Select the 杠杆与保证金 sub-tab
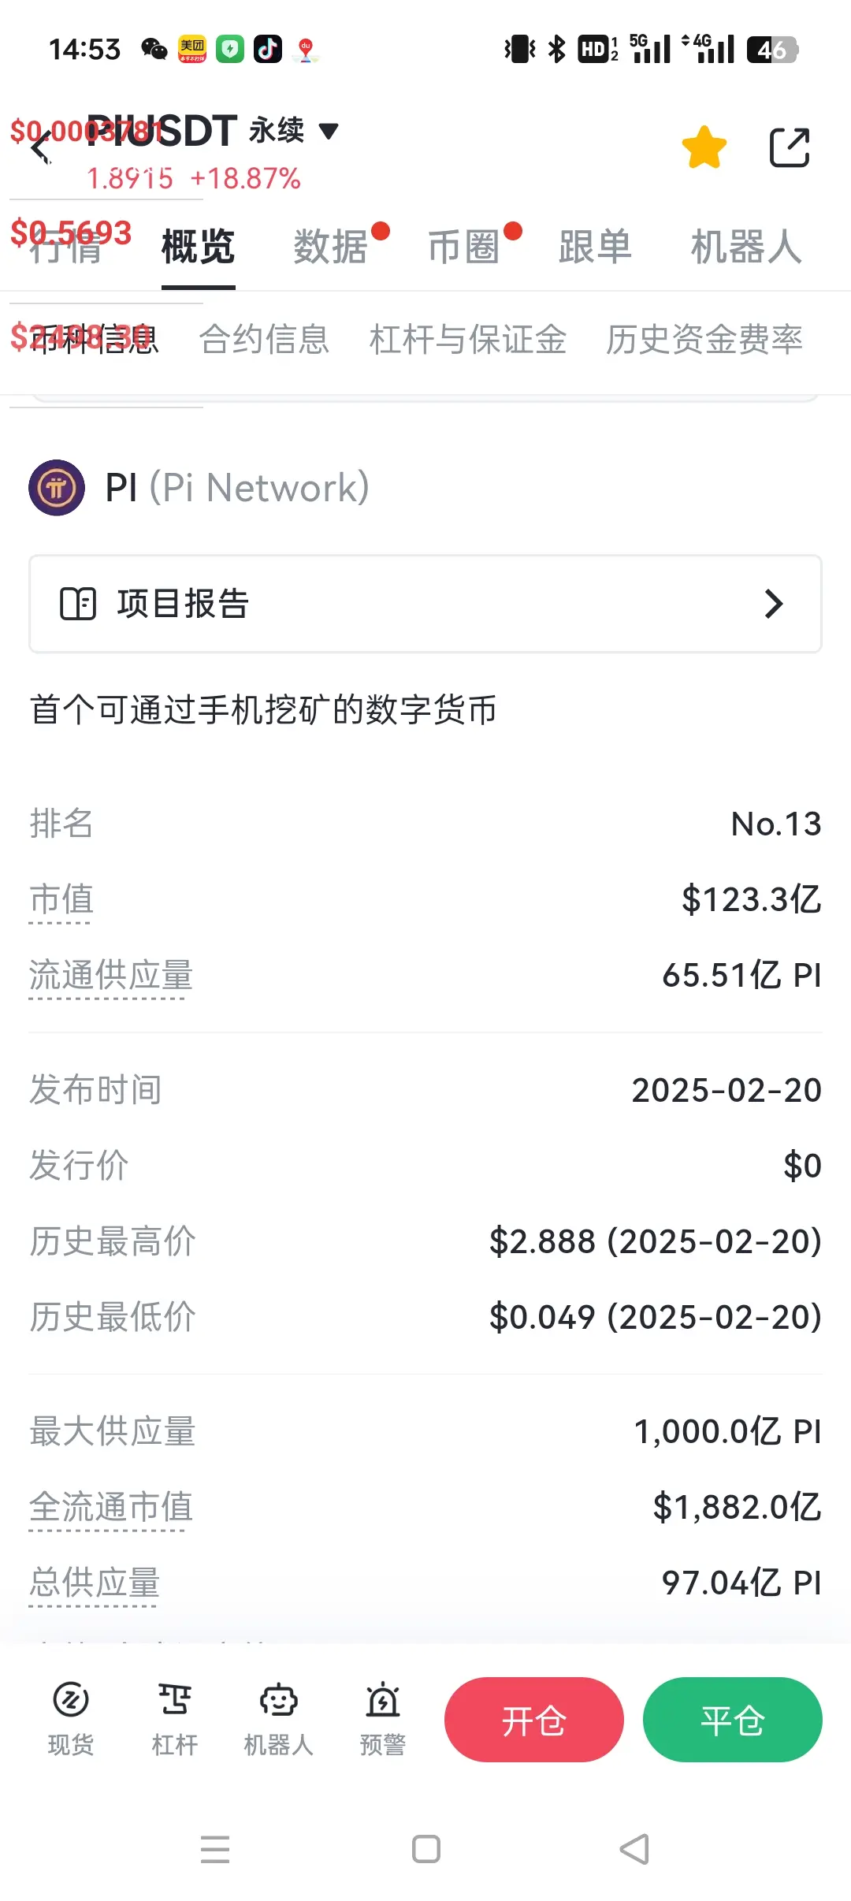The width and height of the screenshot is (851, 1901). coord(468,339)
